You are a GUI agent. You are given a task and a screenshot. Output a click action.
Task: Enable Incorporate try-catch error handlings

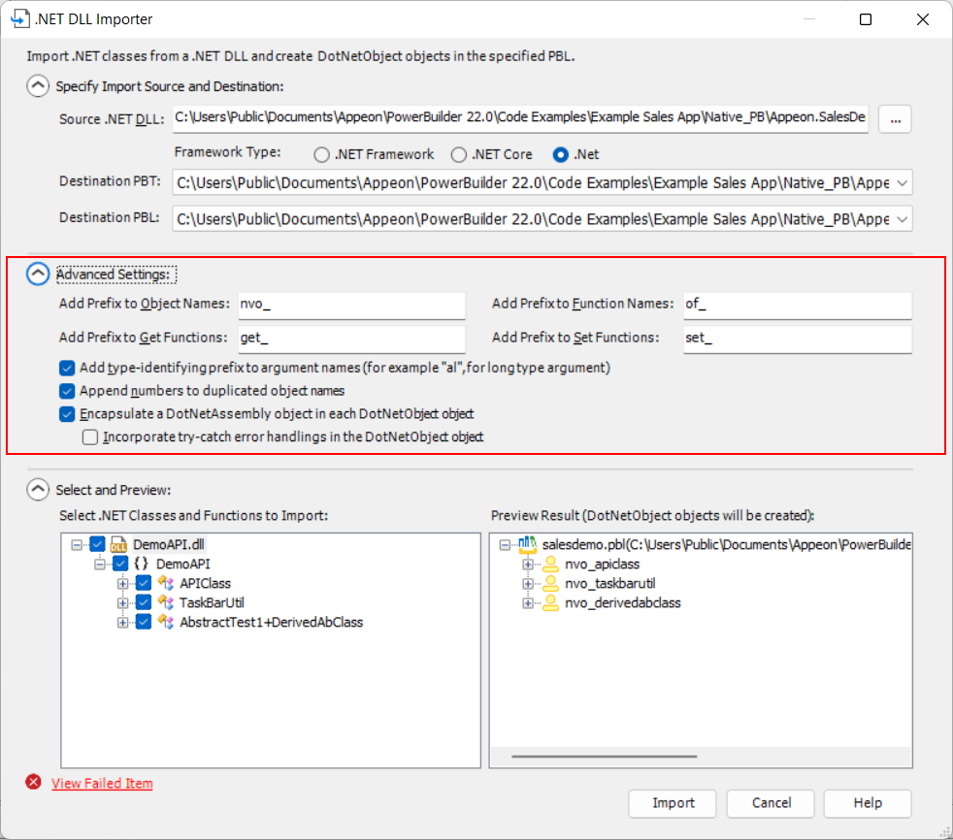(90, 436)
